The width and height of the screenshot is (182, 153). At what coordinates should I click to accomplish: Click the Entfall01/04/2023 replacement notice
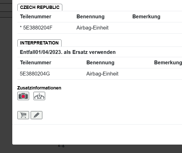[68, 52]
